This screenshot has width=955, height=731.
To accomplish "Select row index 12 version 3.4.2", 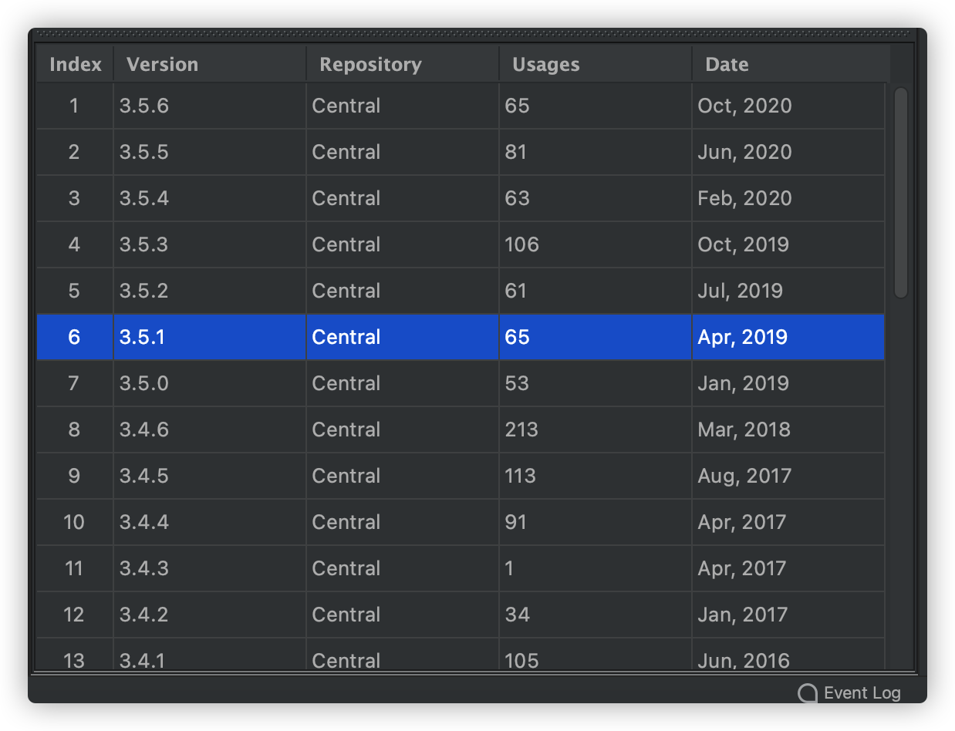I will 461,615.
